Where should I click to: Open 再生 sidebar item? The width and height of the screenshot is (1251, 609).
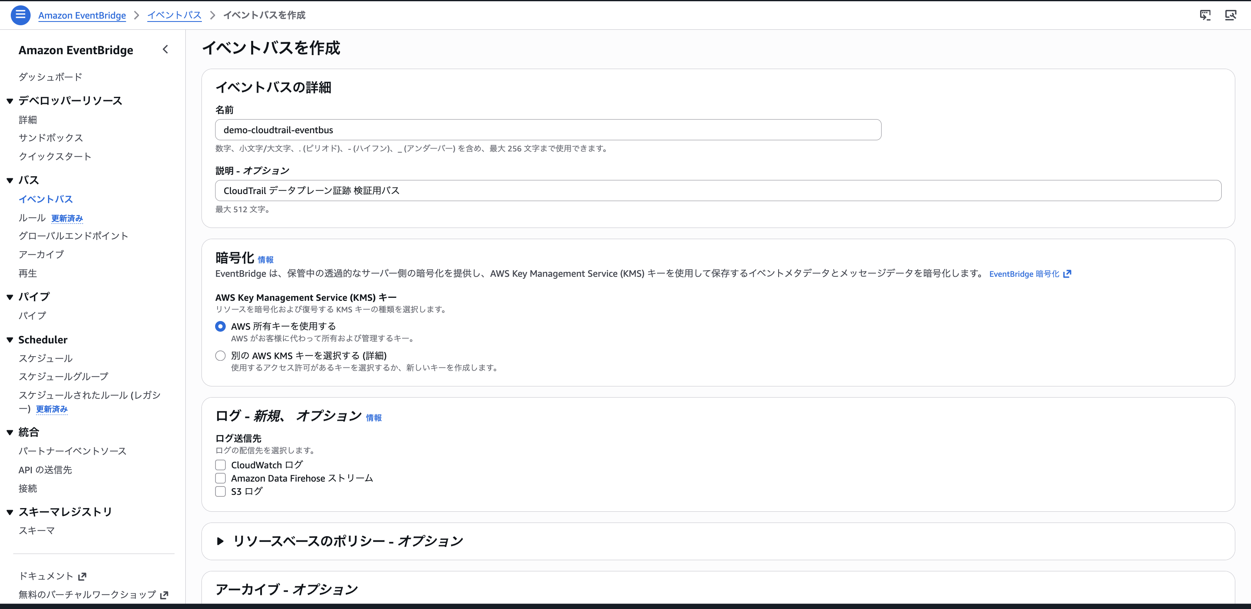[x=28, y=273]
